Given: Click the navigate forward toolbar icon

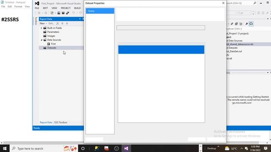Looking at the screenshot, I should click(x=46, y=13).
